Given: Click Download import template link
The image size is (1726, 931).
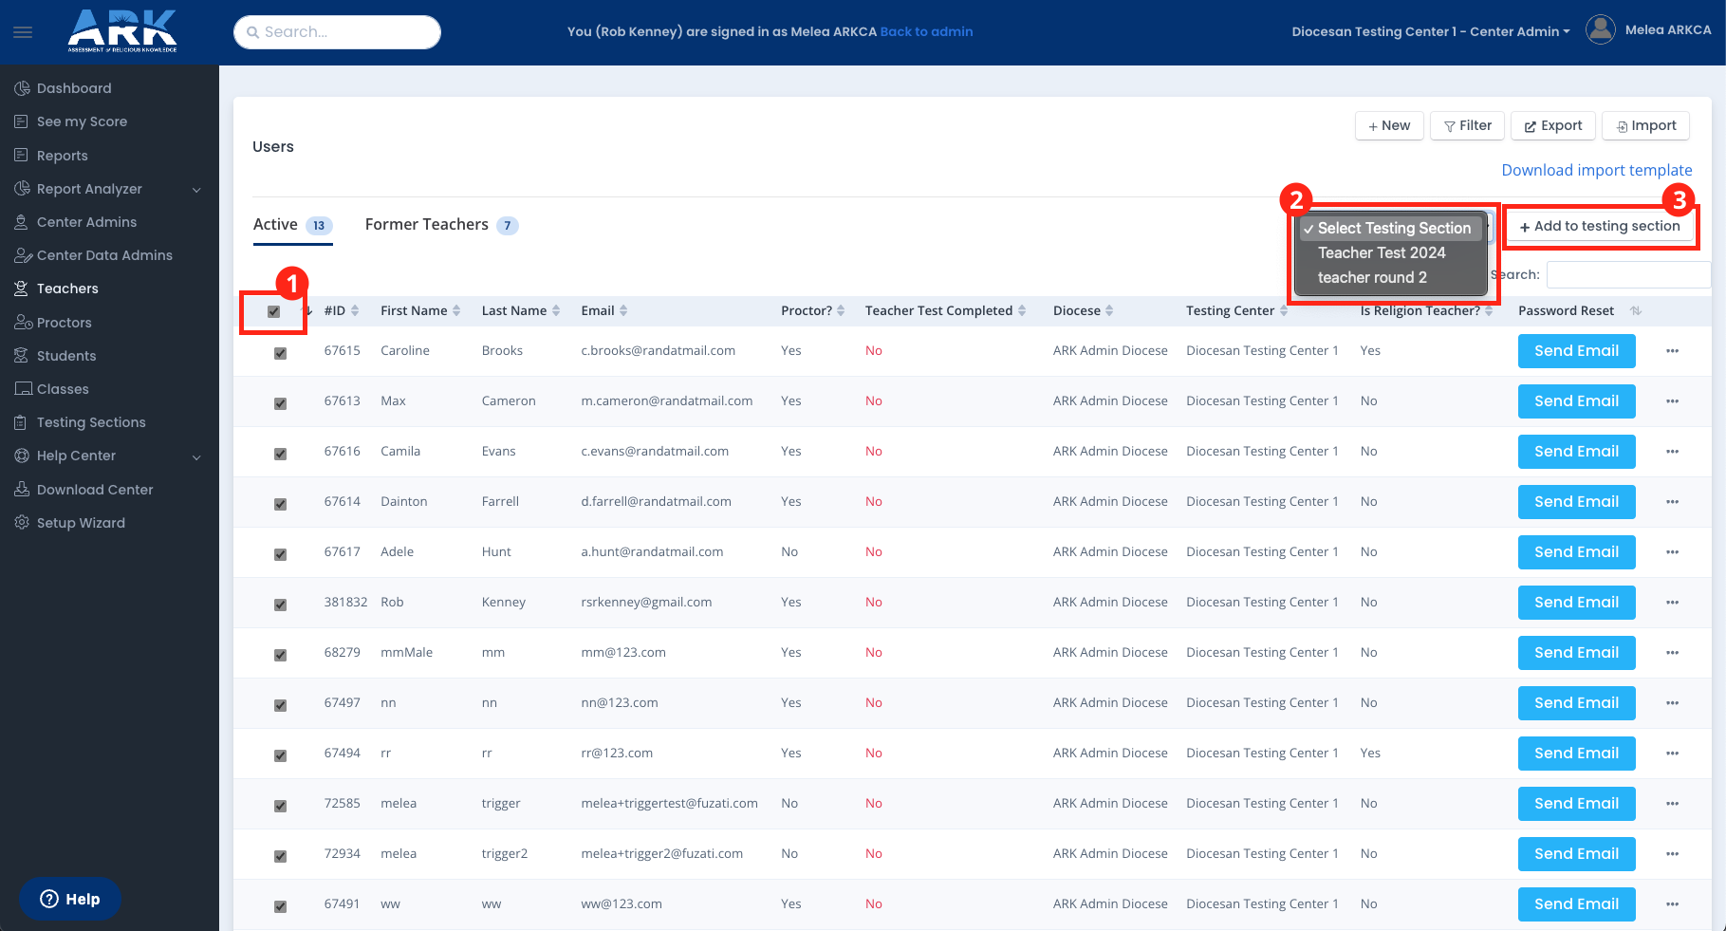Looking at the screenshot, I should click(1596, 170).
